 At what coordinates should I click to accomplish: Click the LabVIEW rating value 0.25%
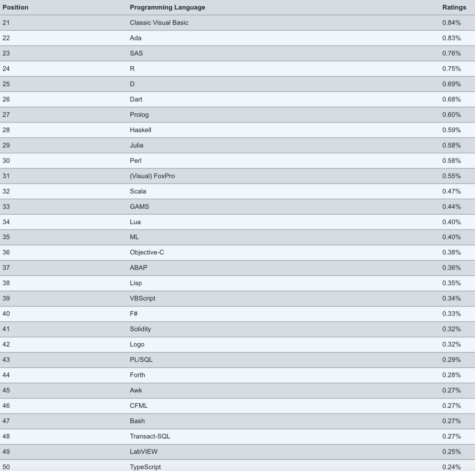(451, 452)
